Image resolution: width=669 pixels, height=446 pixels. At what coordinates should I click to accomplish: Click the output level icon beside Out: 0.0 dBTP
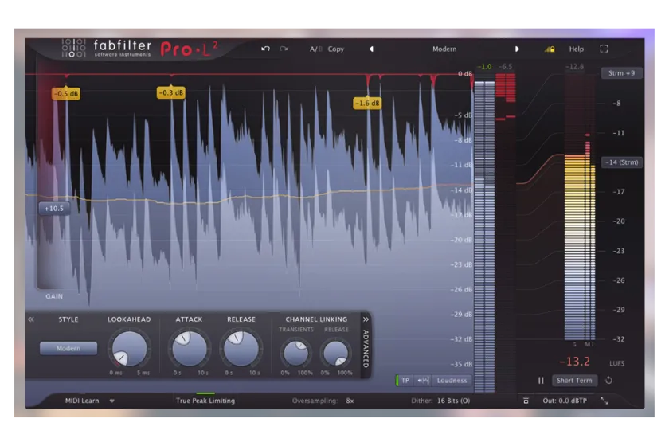526,401
